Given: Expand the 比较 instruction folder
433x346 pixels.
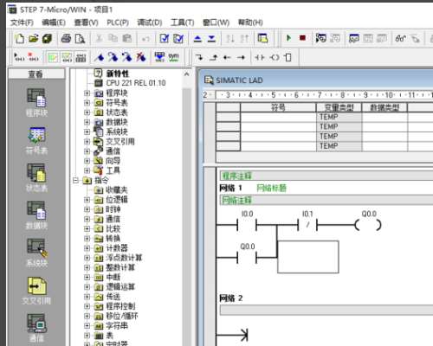Looking at the screenshot, I should click(87, 229).
